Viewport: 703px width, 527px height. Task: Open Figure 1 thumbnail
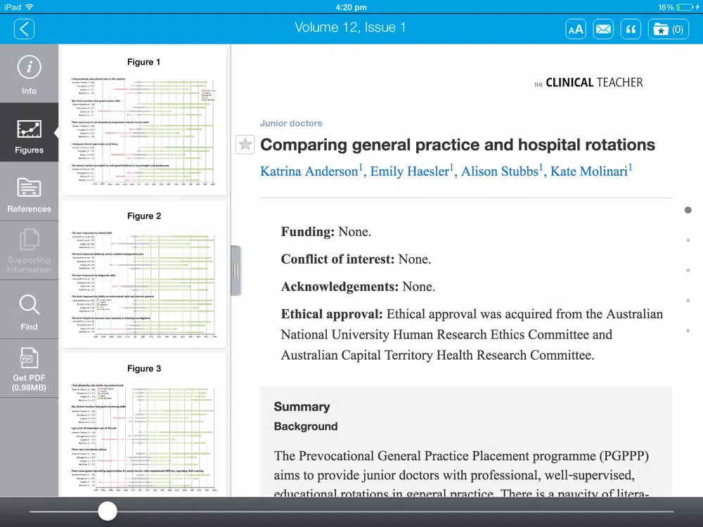tap(144, 122)
